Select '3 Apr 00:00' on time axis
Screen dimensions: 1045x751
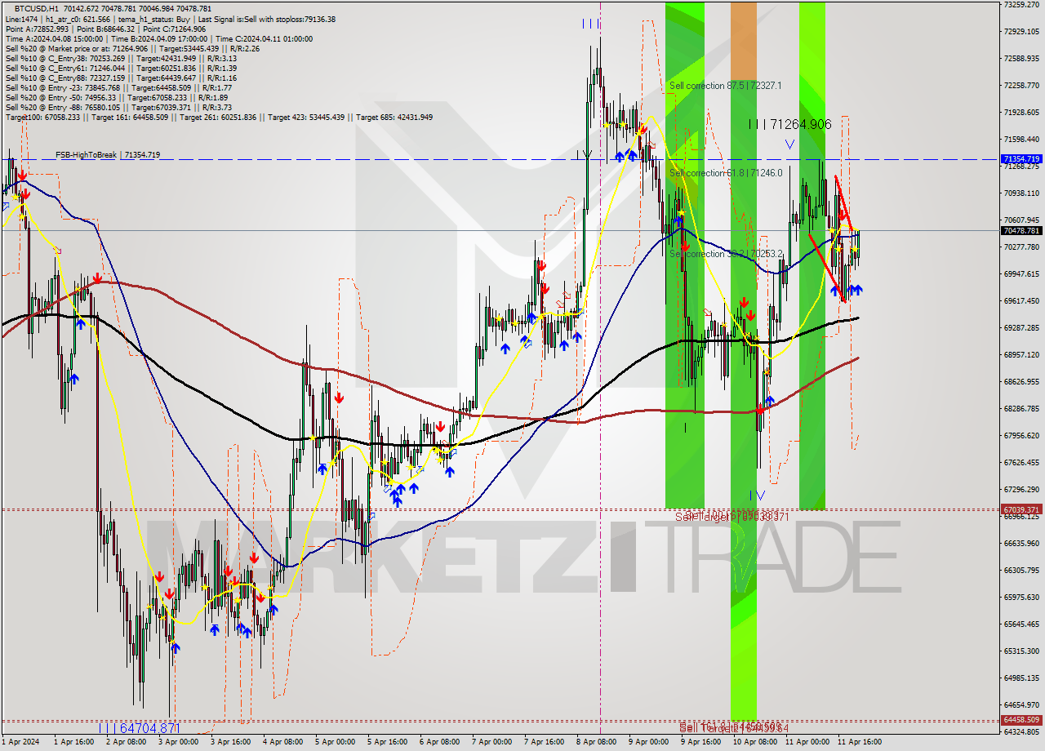pyautogui.click(x=178, y=743)
